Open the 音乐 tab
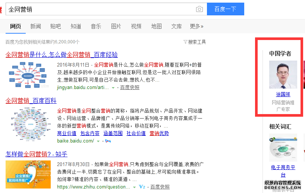The height and width of the screenshot is (193, 305). tap(96, 26)
